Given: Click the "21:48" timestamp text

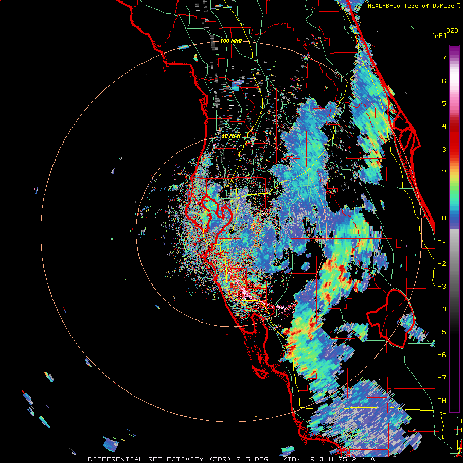Looking at the screenshot, I should (363, 459).
